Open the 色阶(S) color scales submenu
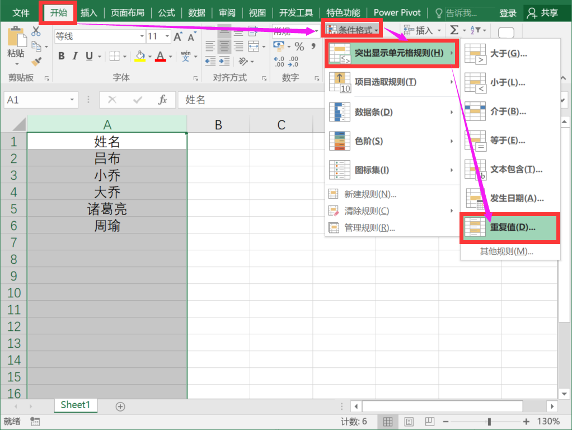 click(x=392, y=141)
